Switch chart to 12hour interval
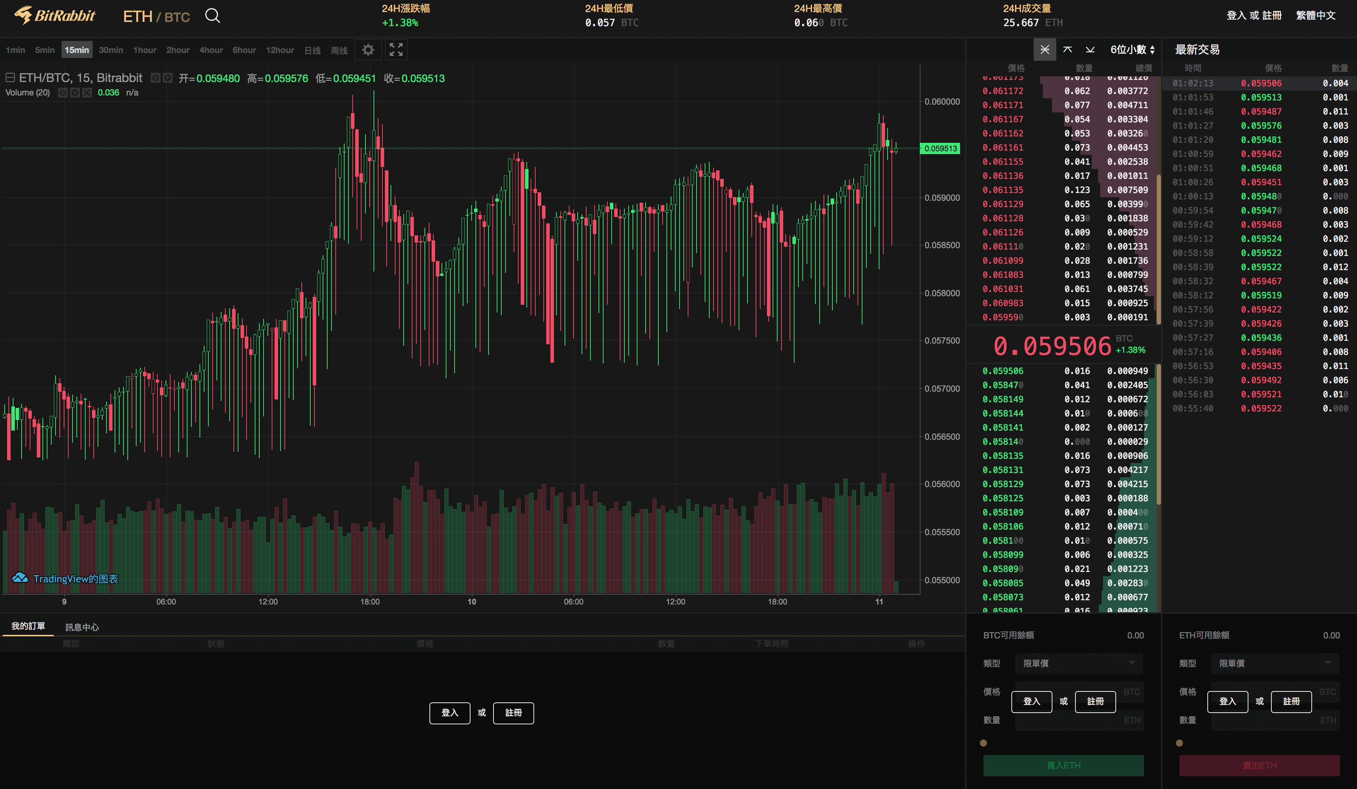1357x789 pixels. pos(279,50)
